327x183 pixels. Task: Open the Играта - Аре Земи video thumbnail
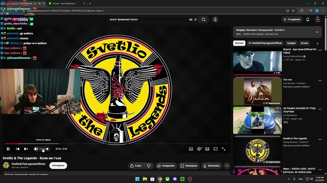[258, 61]
